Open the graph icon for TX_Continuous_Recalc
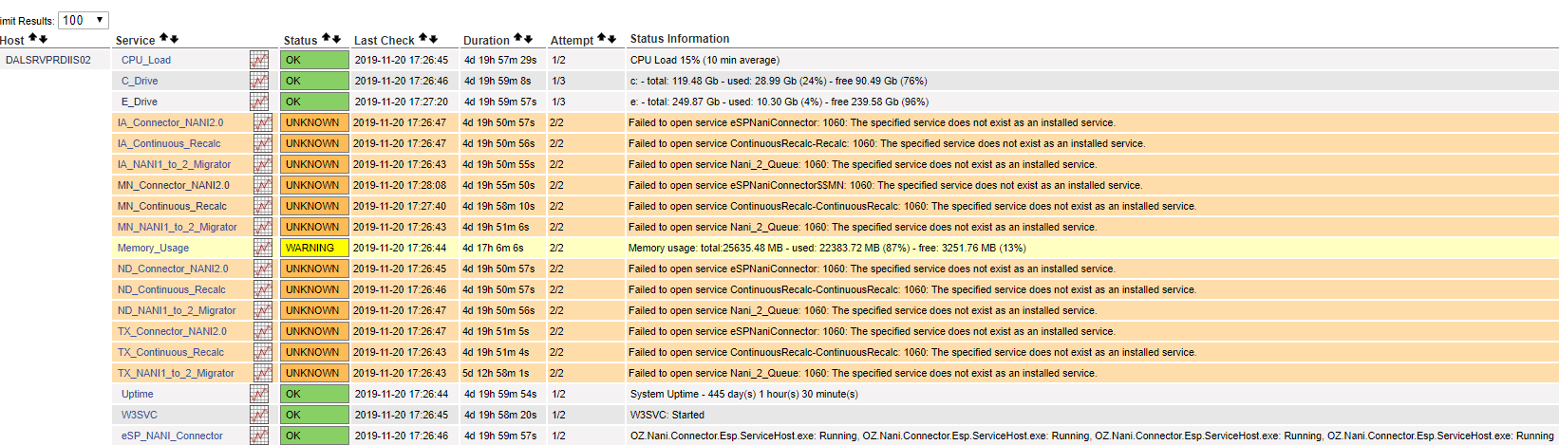Screen dimensions: 1559x445 (x=263, y=352)
